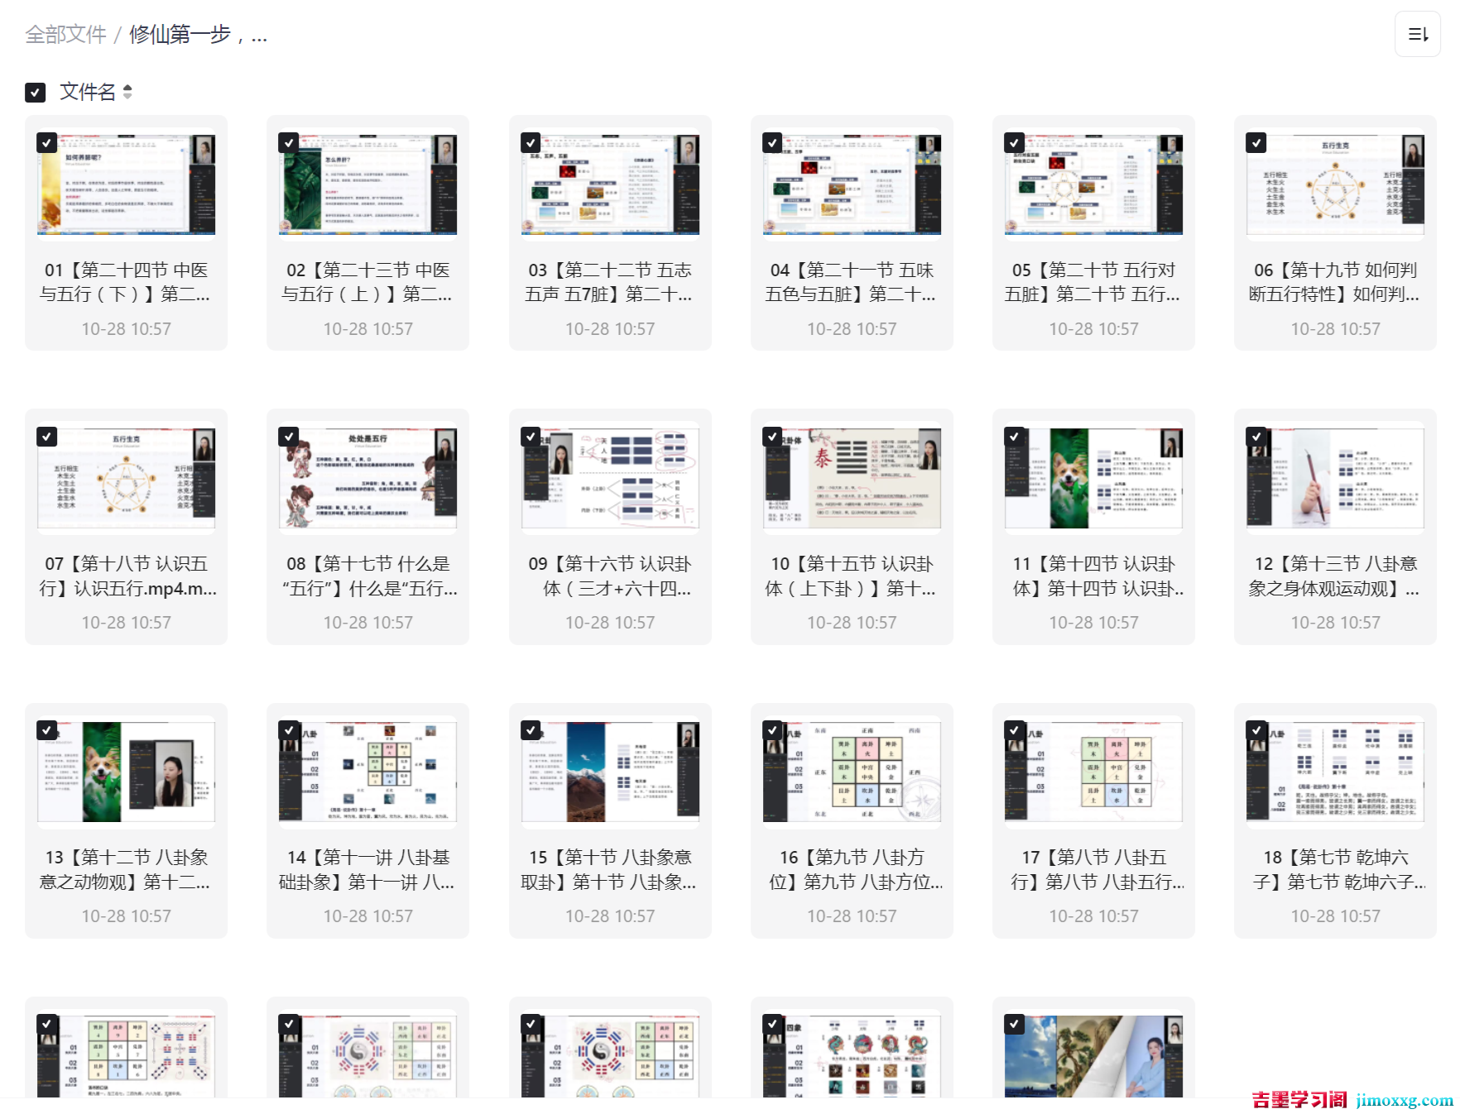Uncheck file 06 第十九节 如何判断五行特性
This screenshot has width=1460, height=1114.
click(x=1256, y=143)
